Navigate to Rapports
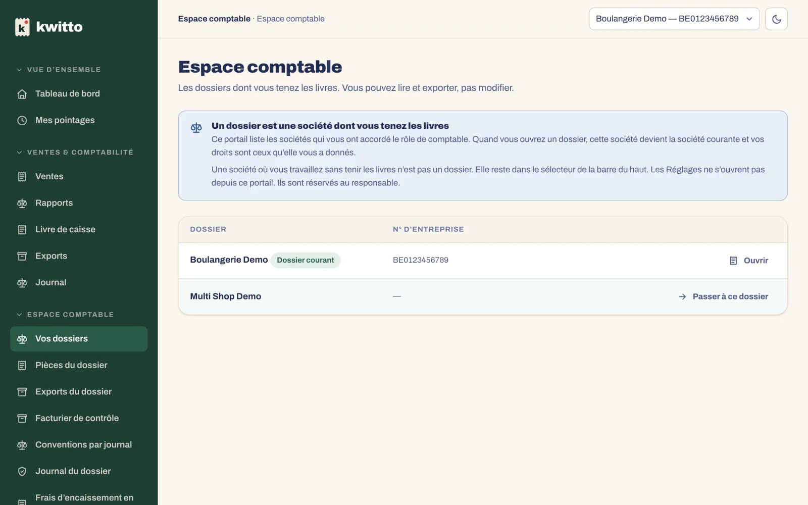The image size is (808, 505). (x=79, y=203)
